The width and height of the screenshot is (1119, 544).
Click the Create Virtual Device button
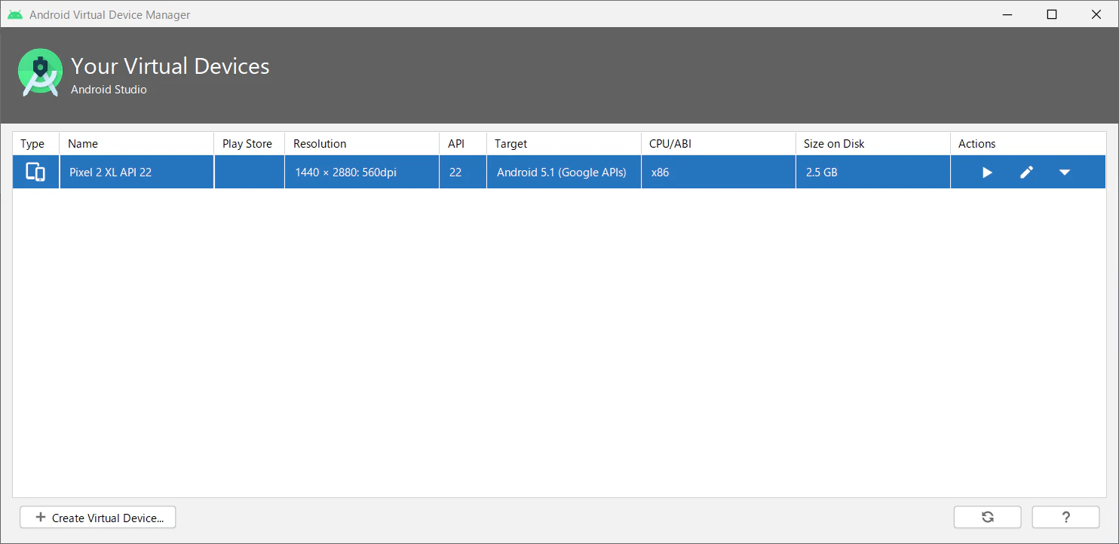tap(98, 518)
